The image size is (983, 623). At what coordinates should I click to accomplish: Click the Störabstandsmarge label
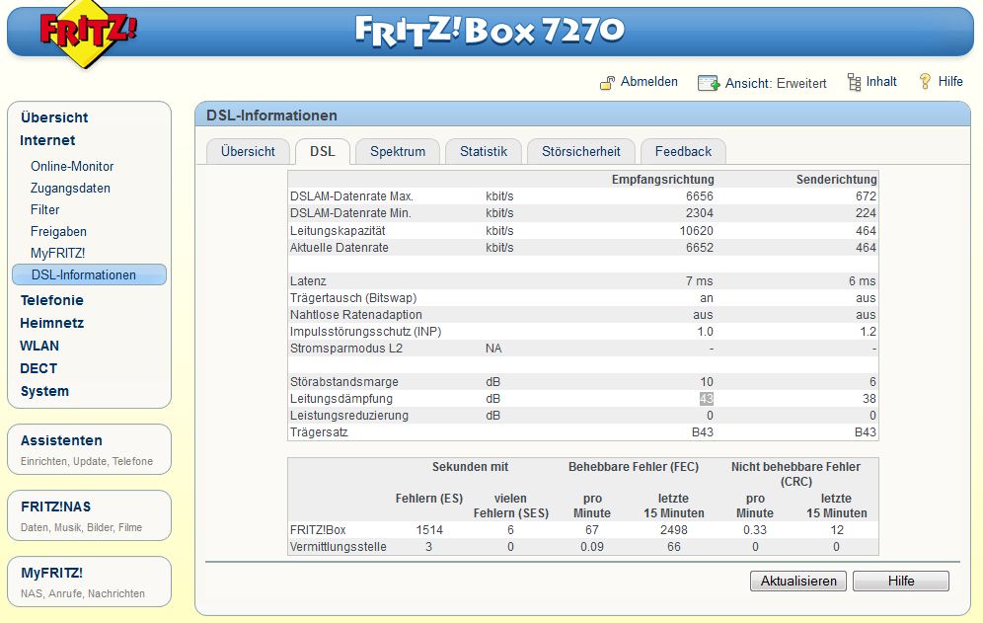[344, 382]
